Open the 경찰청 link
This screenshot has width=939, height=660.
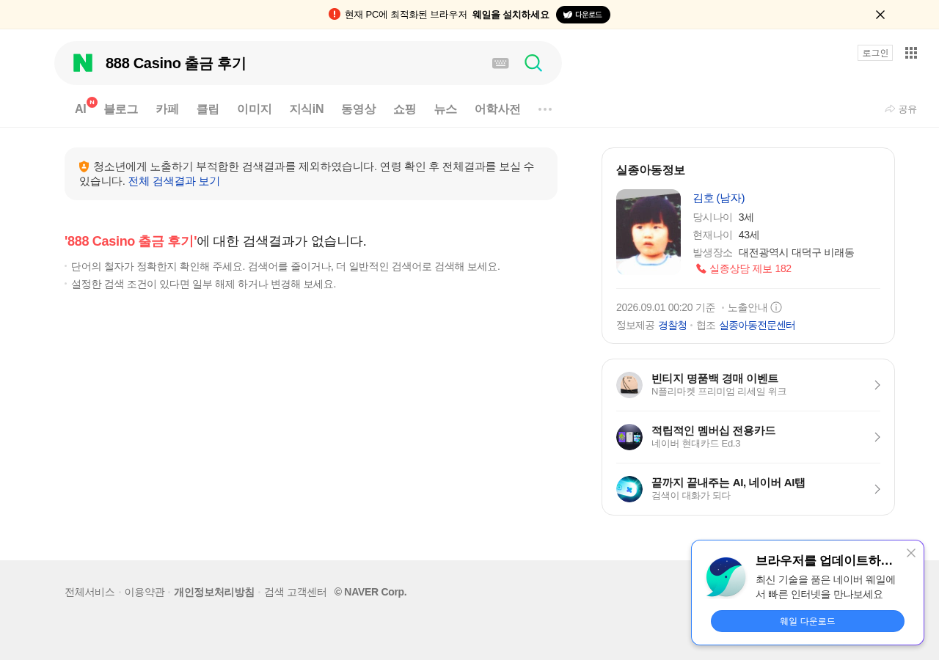673,325
